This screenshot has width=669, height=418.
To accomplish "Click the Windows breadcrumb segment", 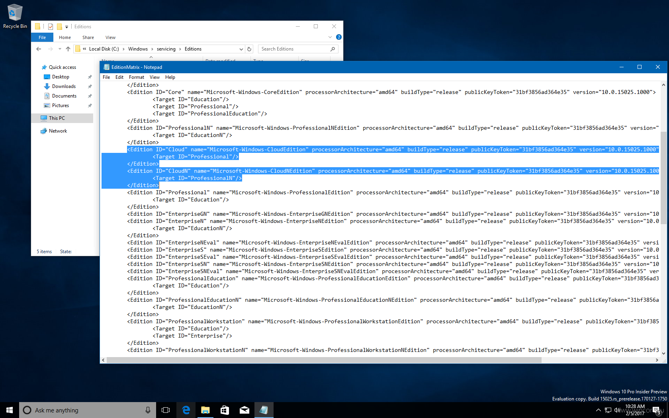I will point(138,49).
